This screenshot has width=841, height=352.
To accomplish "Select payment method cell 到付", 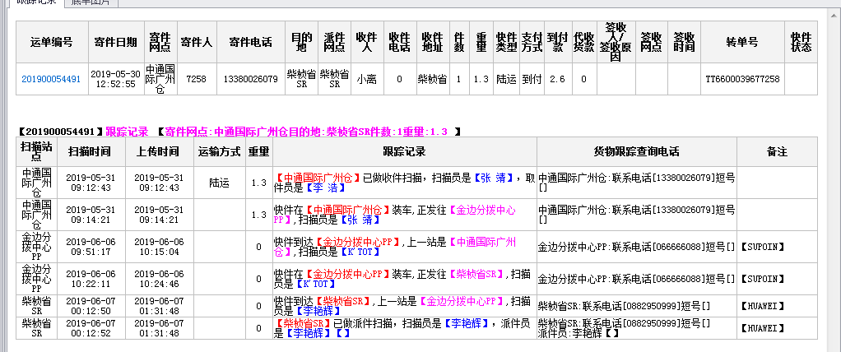I will (532, 79).
